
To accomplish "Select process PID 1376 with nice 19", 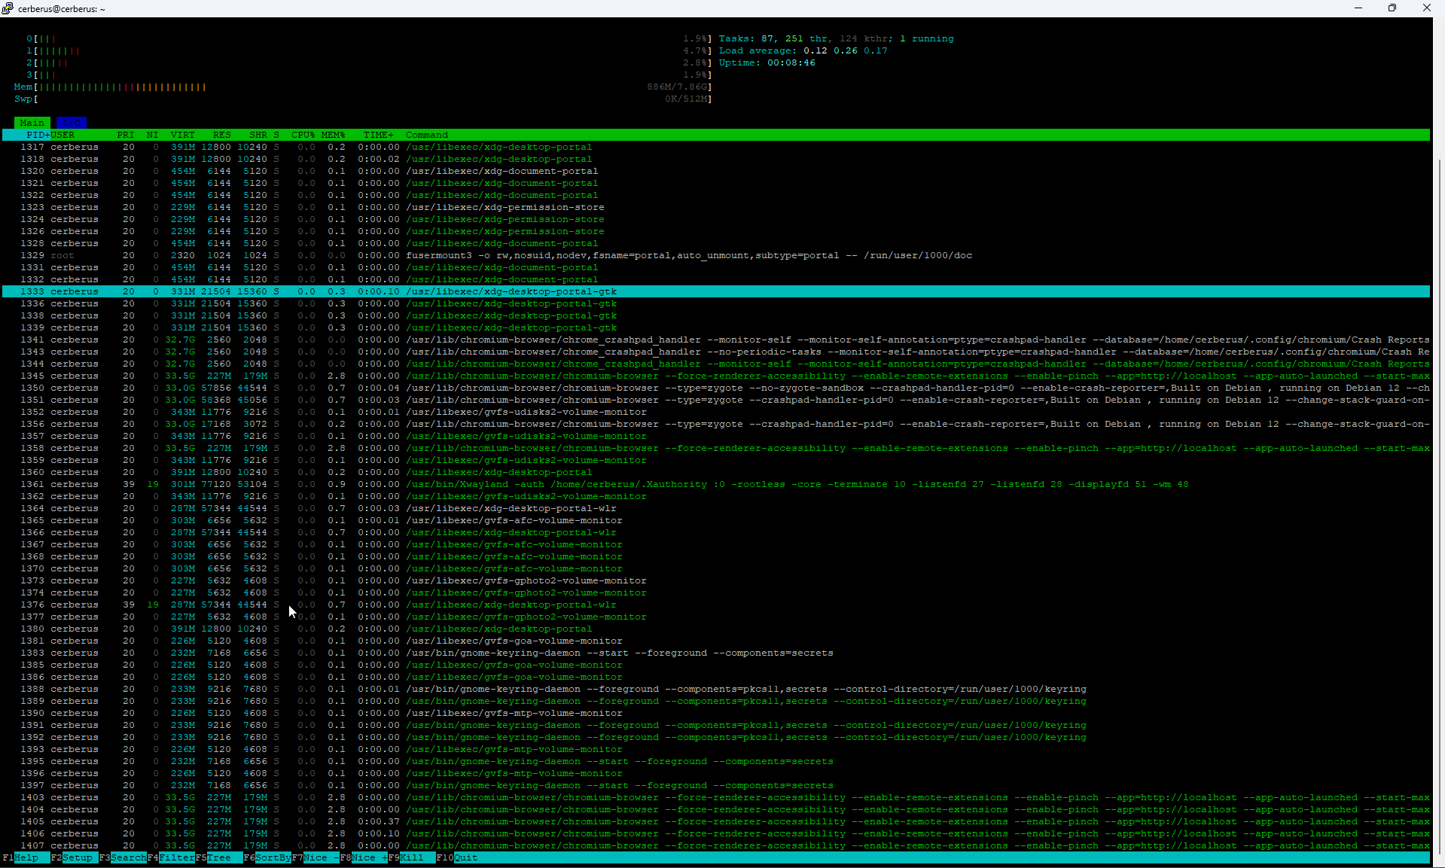I will [x=715, y=605].
